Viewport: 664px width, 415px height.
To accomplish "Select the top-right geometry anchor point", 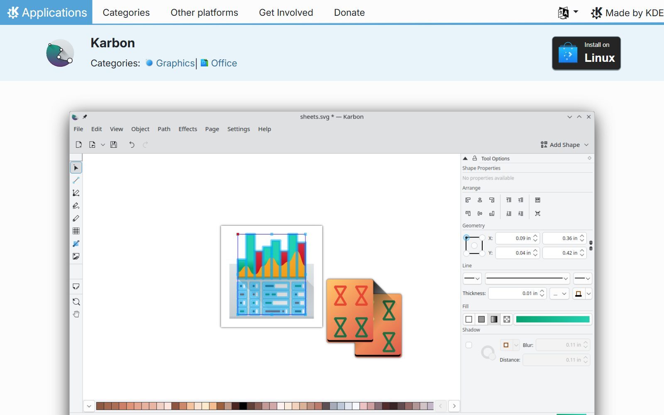I will [482, 238].
